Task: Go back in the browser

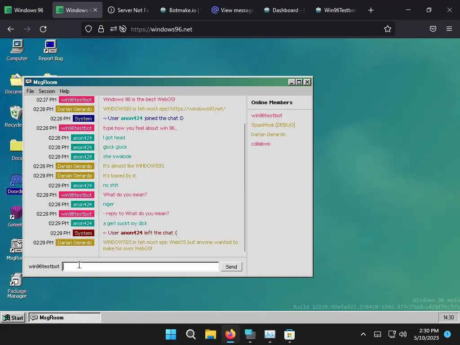Action: 11,29
